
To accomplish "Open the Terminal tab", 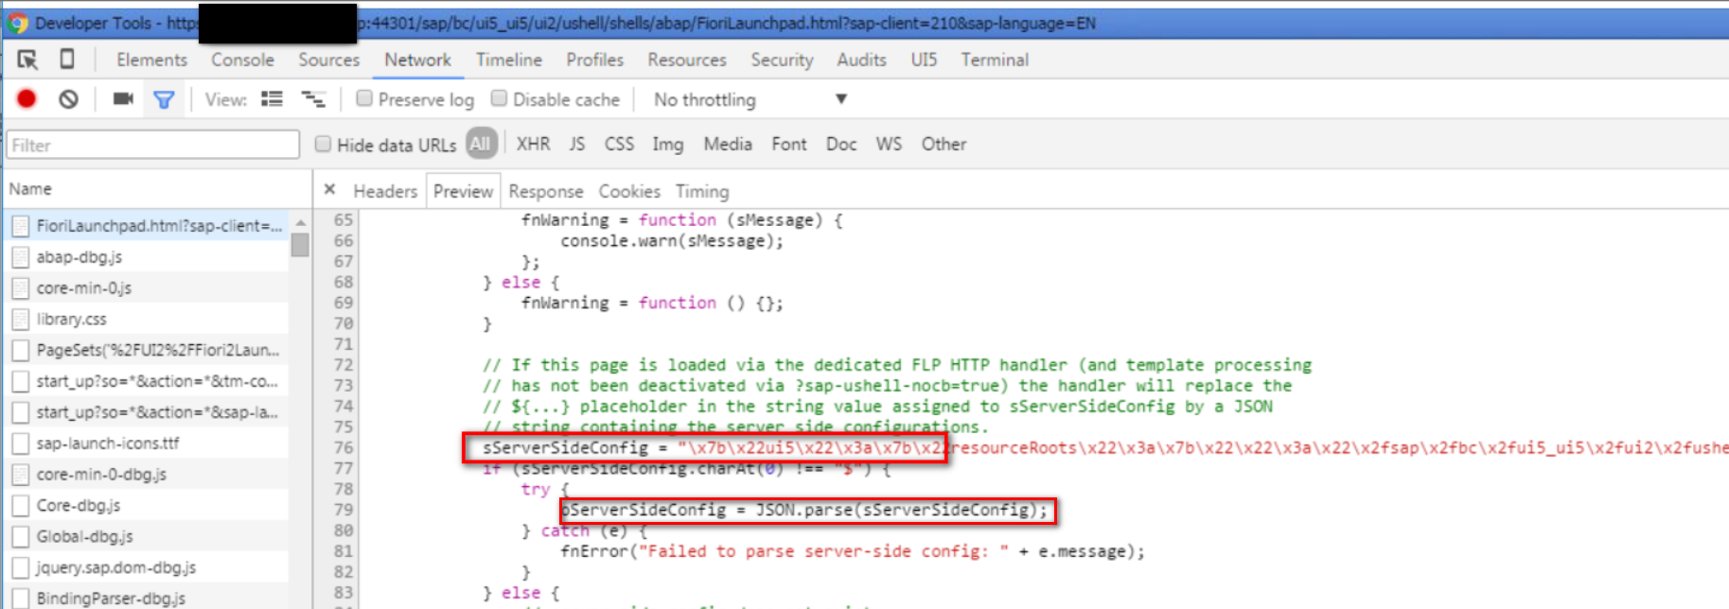I will pyautogui.click(x=995, y=60).
